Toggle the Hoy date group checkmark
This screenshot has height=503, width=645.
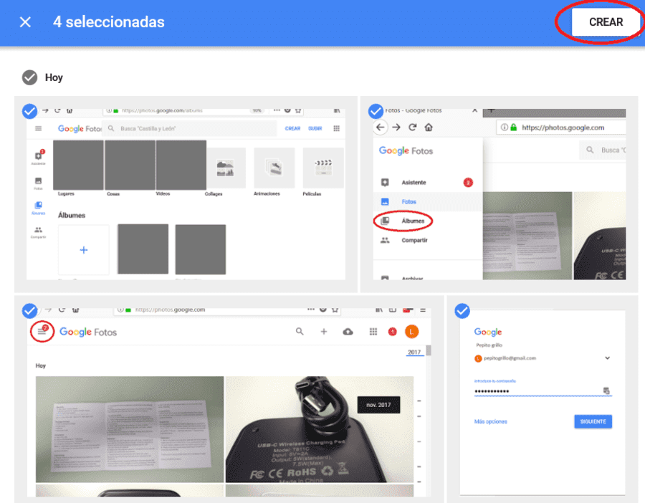pos(29,77)
